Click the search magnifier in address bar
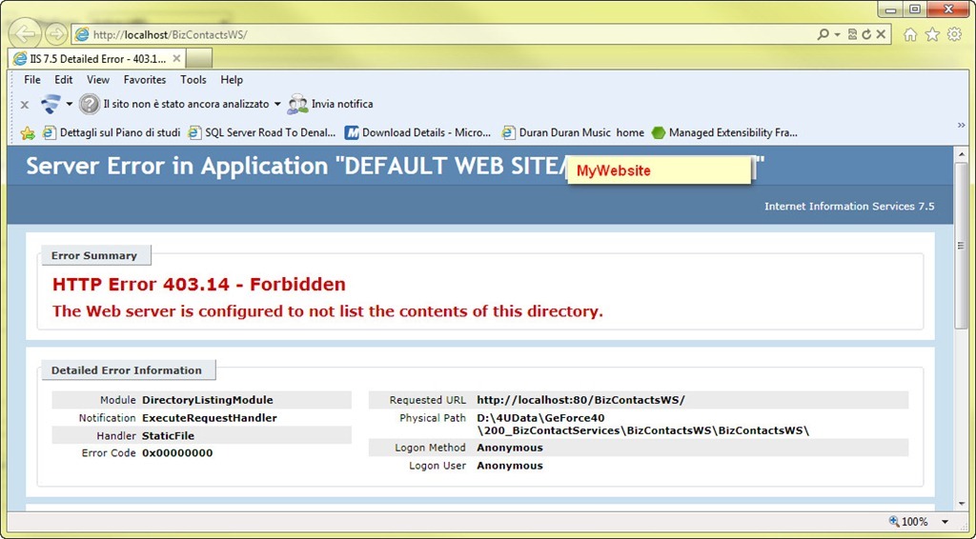This screenshot has height=539, width=976. click(x=823, y=34)
